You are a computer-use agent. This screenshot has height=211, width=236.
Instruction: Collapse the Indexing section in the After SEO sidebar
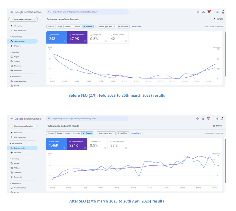(x=11, y=159)
